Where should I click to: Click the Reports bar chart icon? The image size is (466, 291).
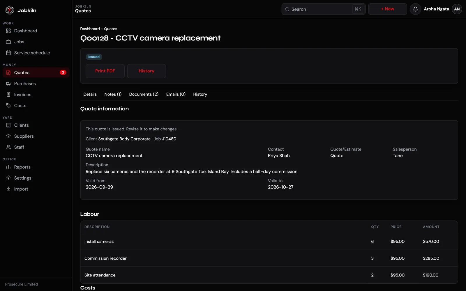click(8, 167)
